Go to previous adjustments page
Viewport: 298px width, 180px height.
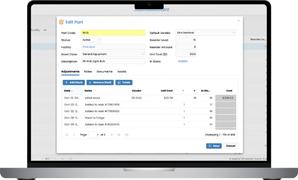(74, 135)
